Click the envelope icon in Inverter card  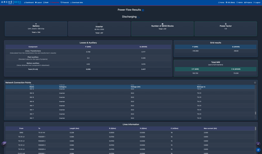(99, 24)
